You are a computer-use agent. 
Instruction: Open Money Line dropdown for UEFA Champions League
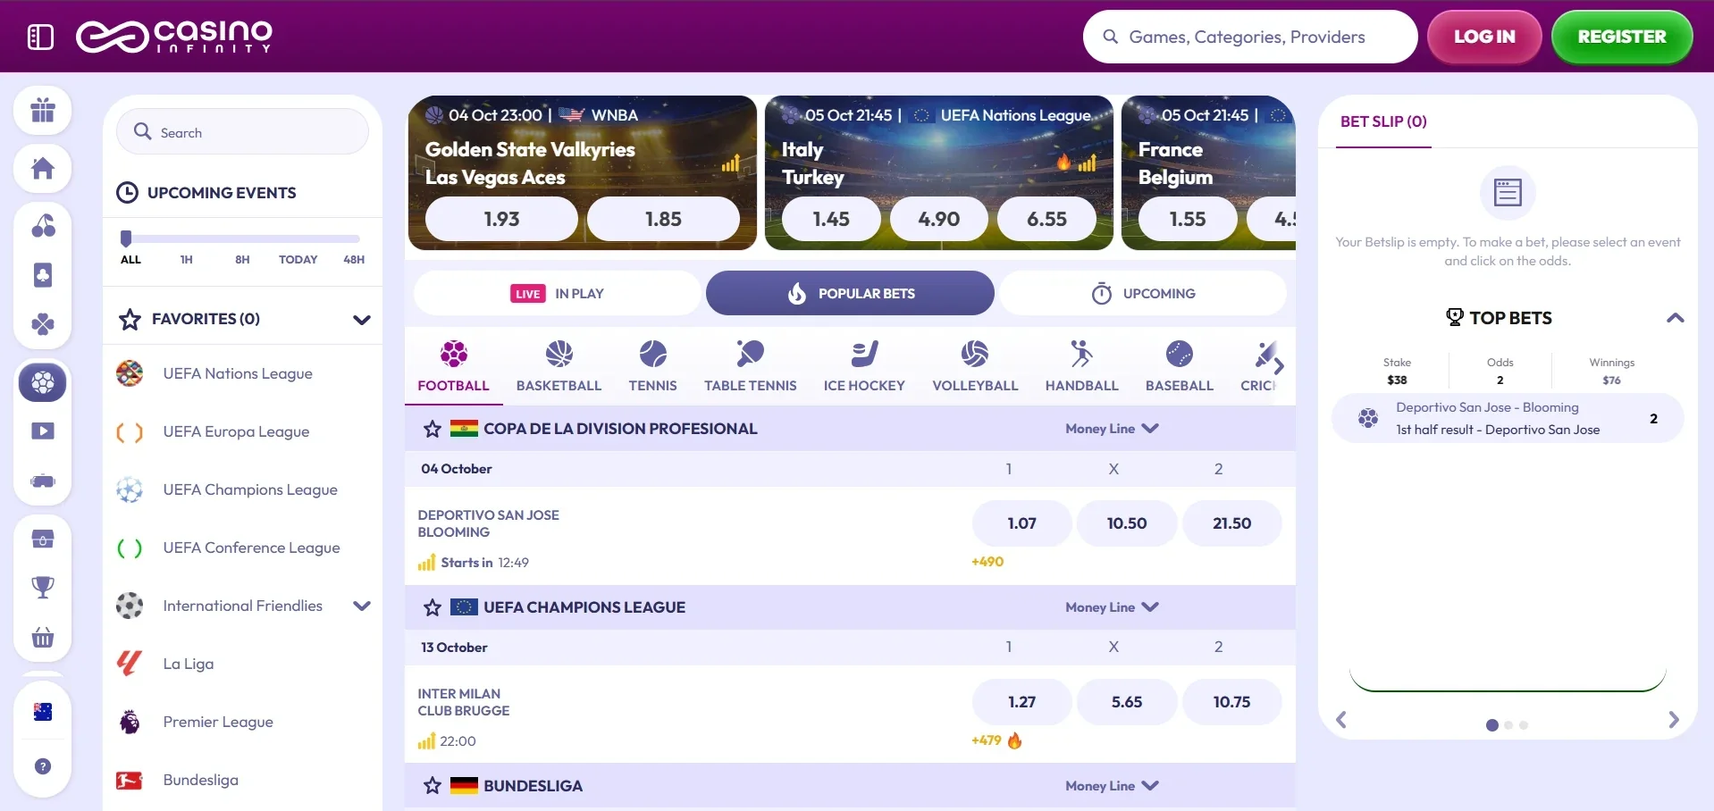click(1112, 607)
